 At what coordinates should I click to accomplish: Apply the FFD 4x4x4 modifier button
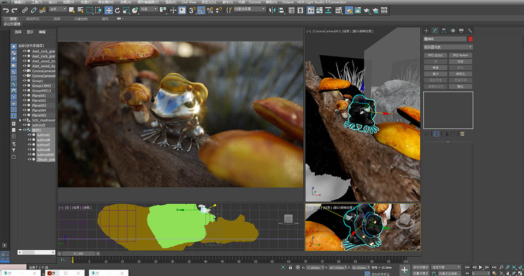[460, 55]
